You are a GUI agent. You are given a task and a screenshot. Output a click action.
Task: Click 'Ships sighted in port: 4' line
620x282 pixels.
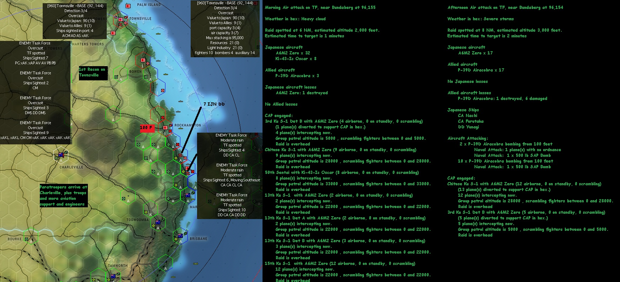[x=75, y=31]
